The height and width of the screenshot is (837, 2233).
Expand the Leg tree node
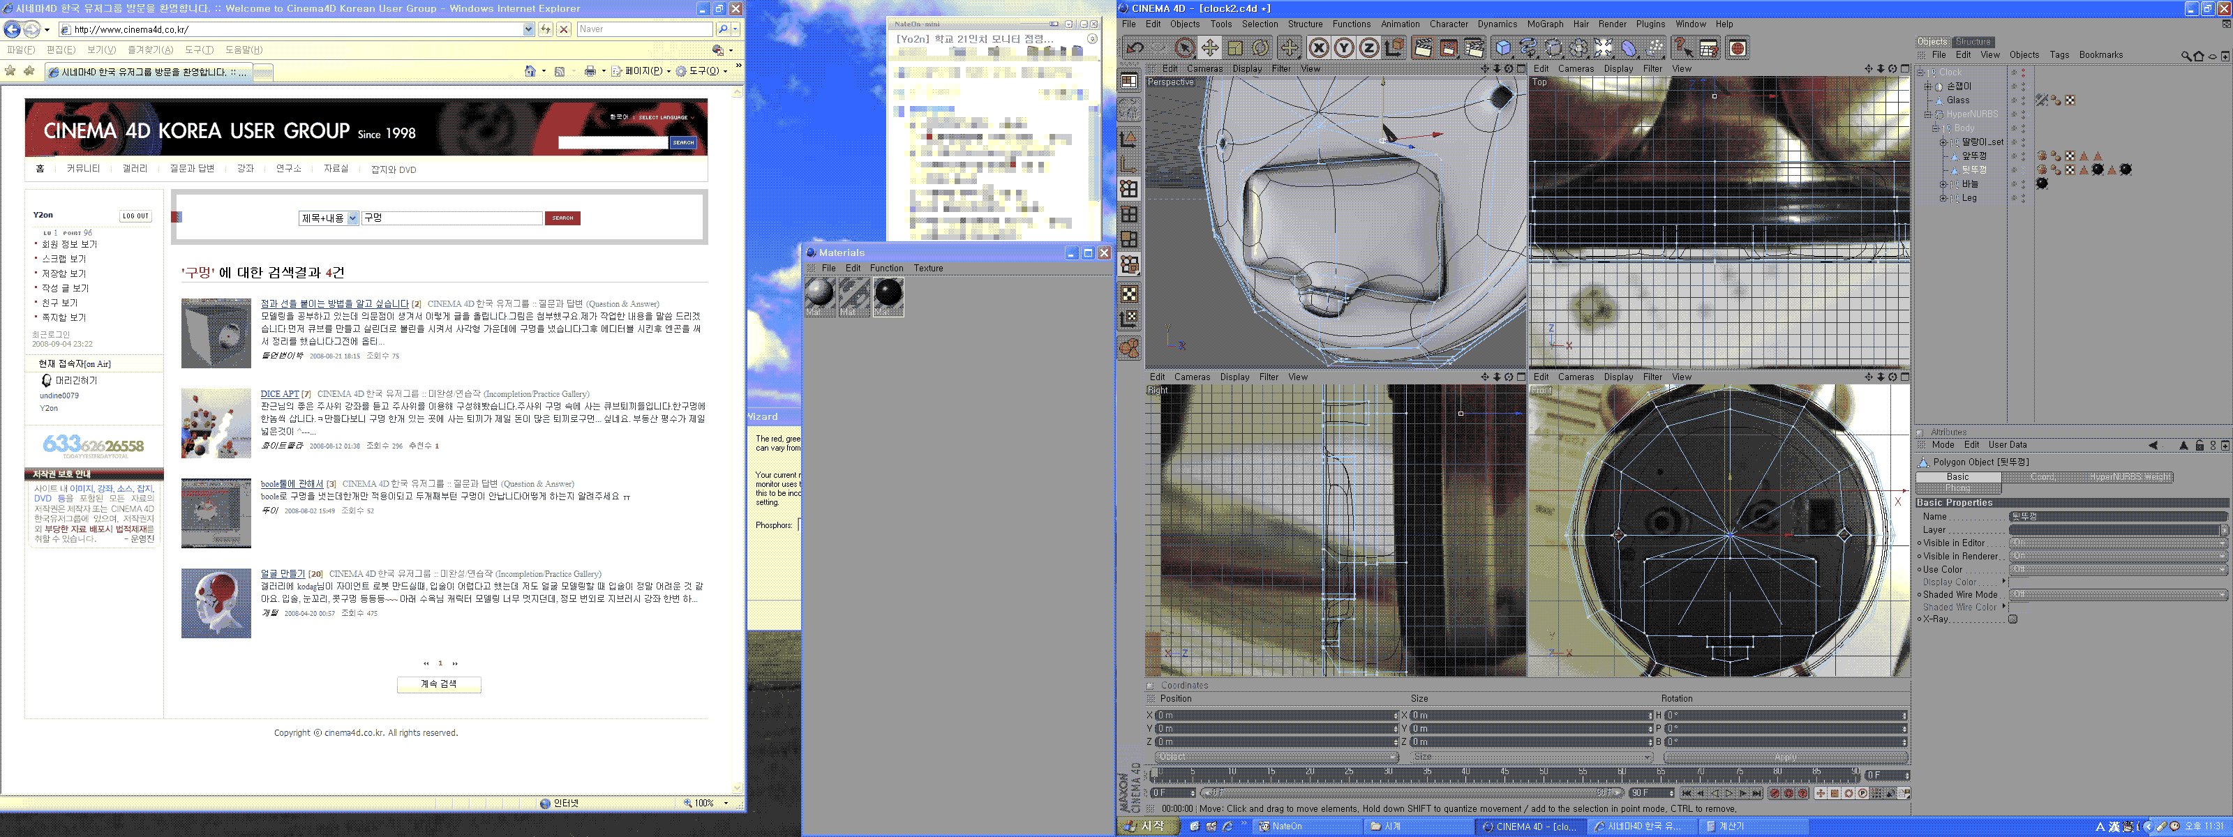(x=1943, y=198)
